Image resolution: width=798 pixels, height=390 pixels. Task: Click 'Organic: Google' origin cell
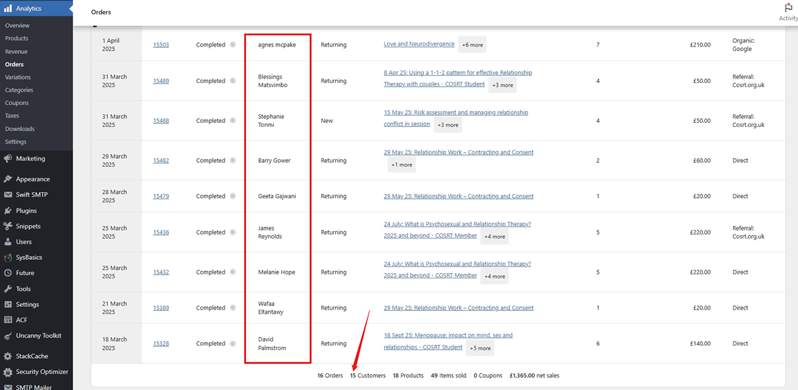click(743, 45)
